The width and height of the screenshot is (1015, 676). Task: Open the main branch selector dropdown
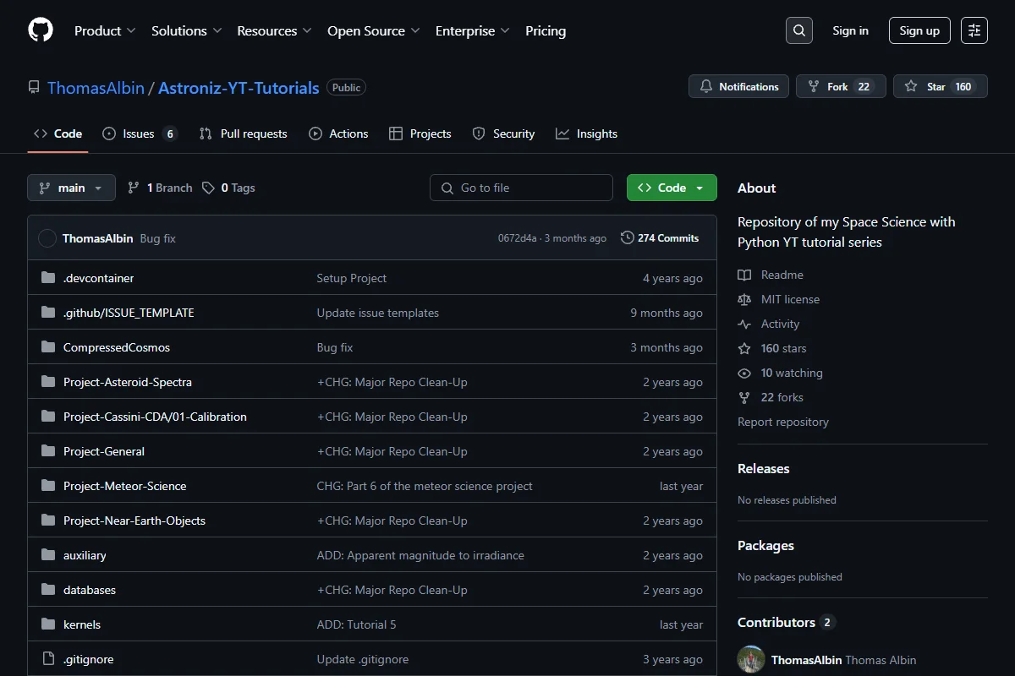[x=71, y=188]
